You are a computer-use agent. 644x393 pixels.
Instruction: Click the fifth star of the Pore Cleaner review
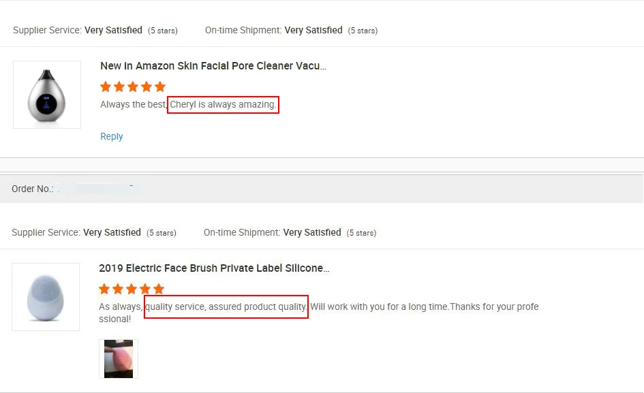coord(160,87)
